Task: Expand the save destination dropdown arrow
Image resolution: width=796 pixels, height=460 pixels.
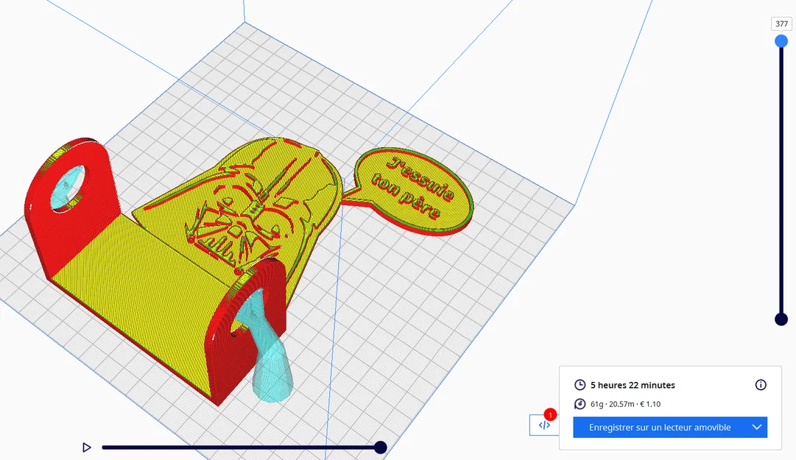Action: click(x=757, y=428)
